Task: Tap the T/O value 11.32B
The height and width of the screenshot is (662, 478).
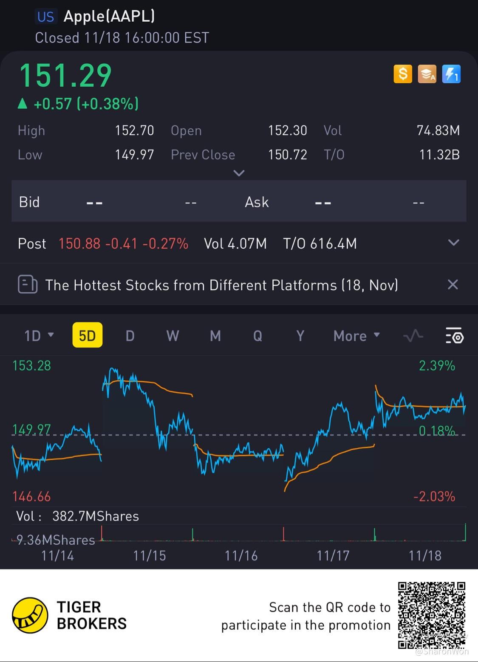Action: [439, 155]
